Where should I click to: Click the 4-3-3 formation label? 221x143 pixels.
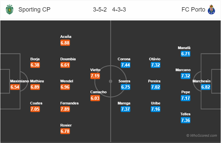[x=119, y=10]
